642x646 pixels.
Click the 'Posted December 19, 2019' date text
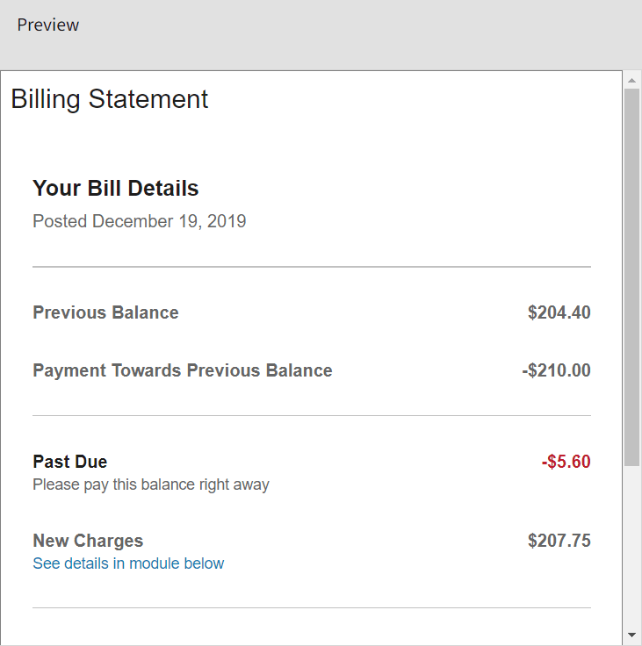(140, 221)
